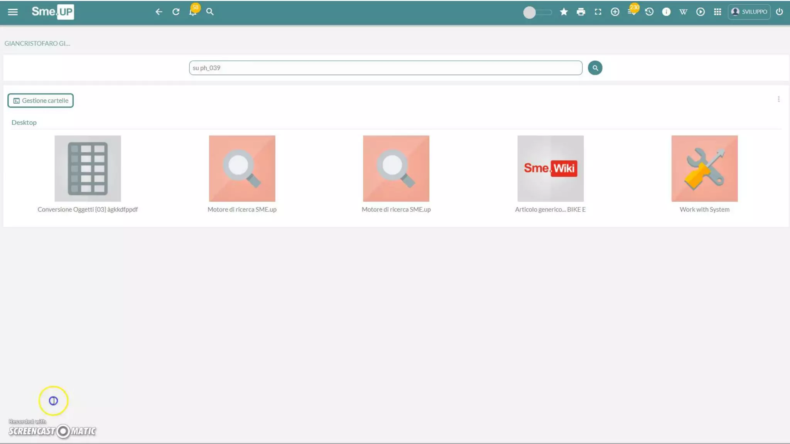Open Conversione Oggetti tile
The image size is (790, 444).
[x=88, y=168]
